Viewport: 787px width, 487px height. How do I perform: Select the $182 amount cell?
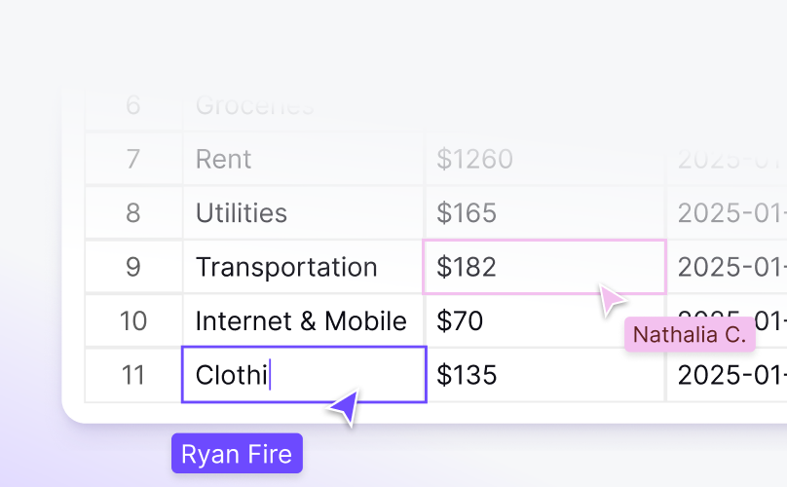click(543, 267)
